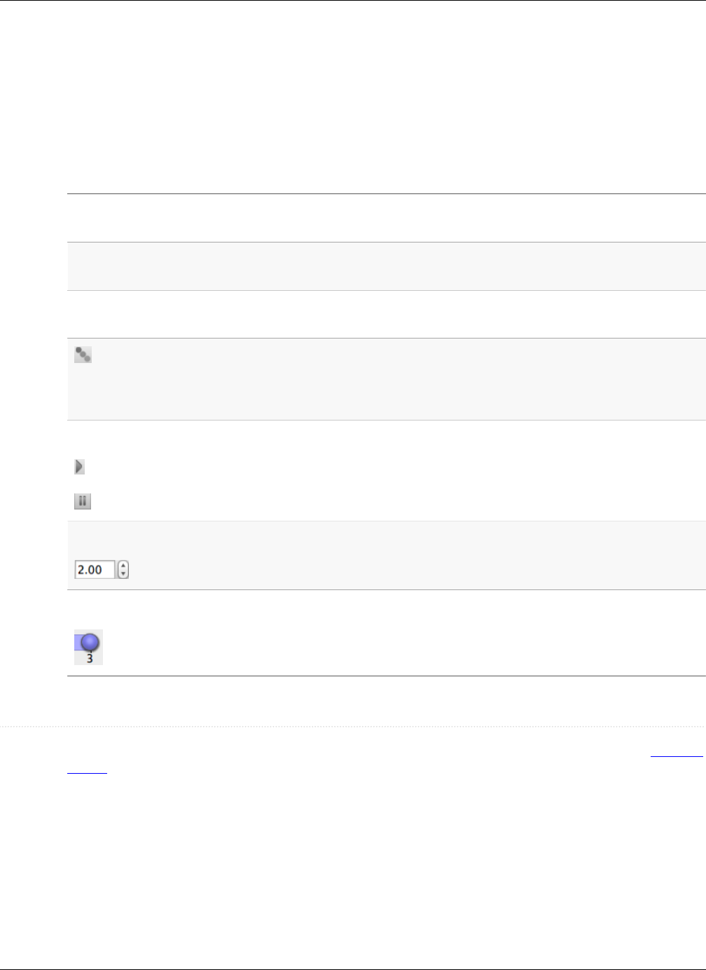
Task: Click empty shaded area right of 2.00 stepper
Action: pos(417,555)
